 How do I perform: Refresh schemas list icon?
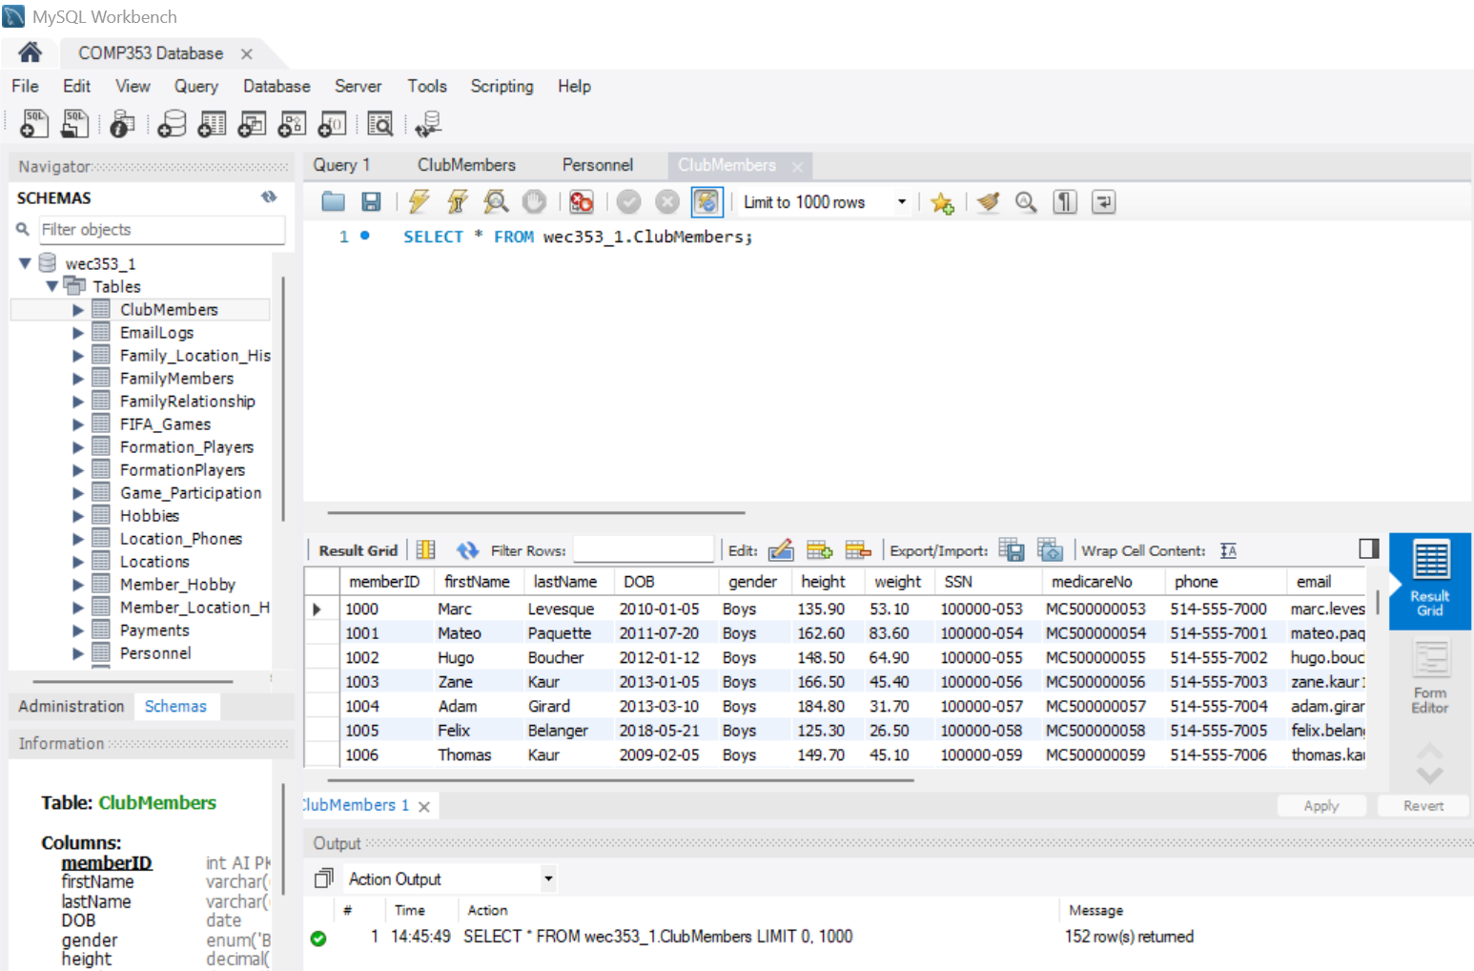pyautogui.click(x=269, y=196)
